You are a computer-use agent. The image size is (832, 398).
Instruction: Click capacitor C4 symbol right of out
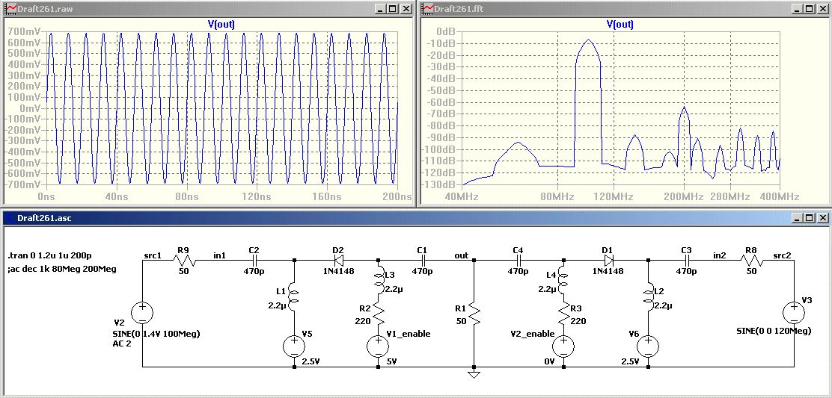[519, 260]
